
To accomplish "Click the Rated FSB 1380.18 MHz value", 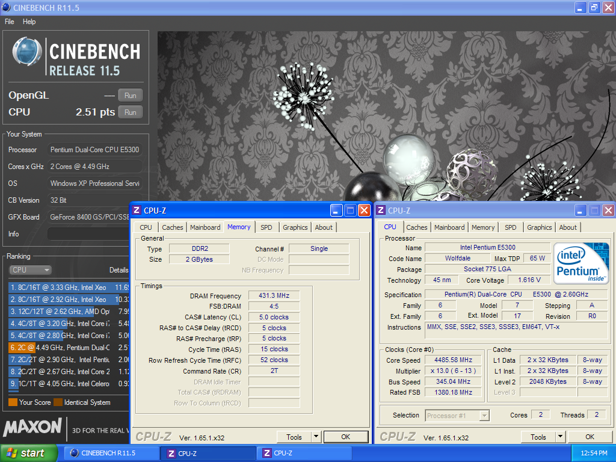I will 454,392.
